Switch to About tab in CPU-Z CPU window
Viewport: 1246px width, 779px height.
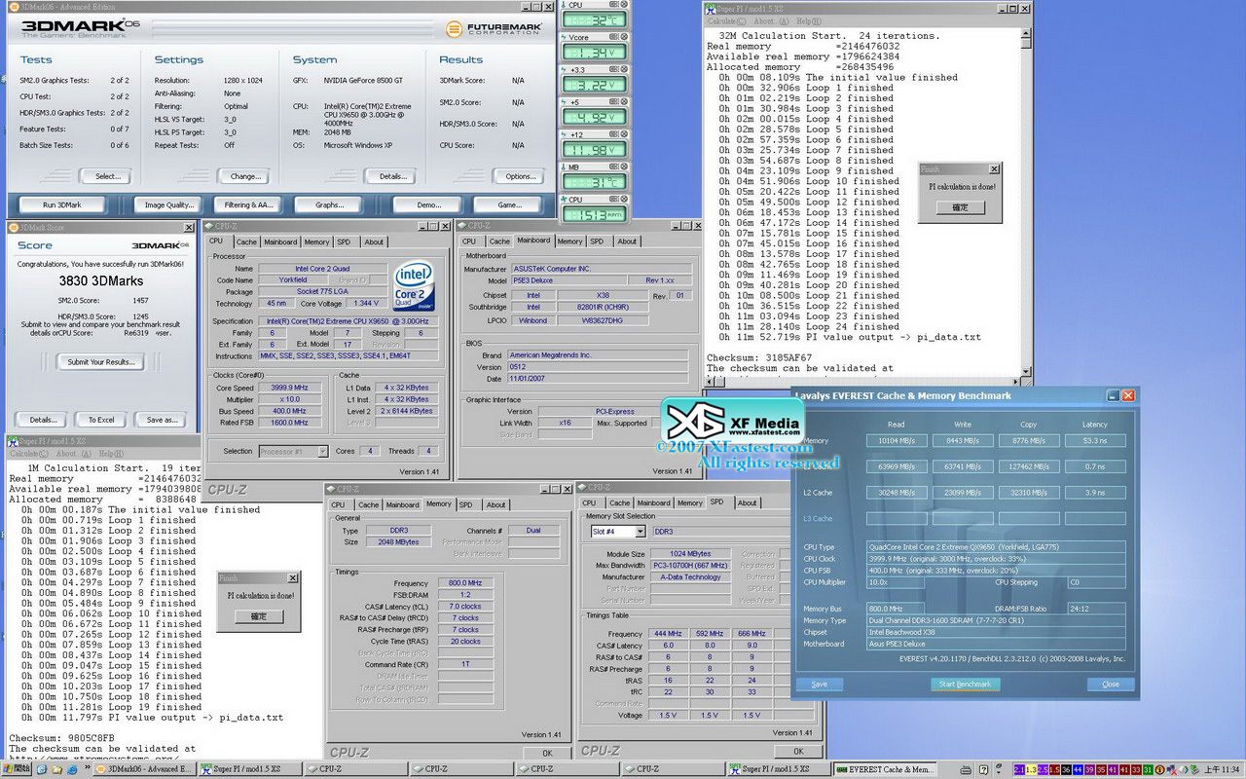coord(374,241)
